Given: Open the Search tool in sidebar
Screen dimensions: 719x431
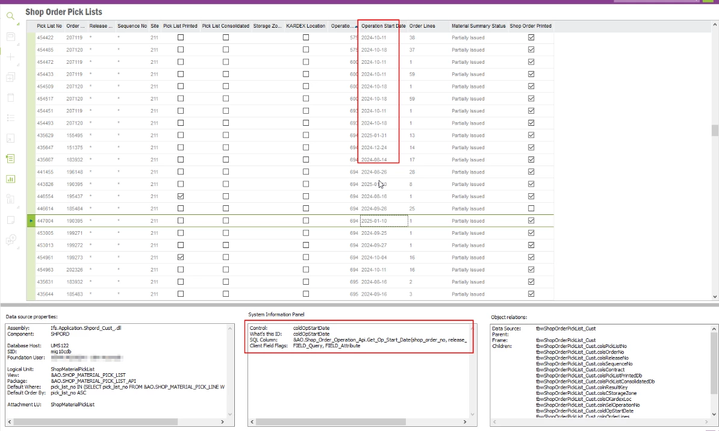Looking at the screenshot, I should 11,16.
